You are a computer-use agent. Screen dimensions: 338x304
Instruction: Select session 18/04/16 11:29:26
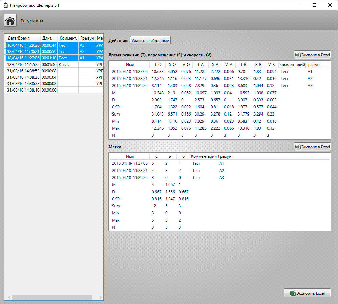(x=54, y=45)
